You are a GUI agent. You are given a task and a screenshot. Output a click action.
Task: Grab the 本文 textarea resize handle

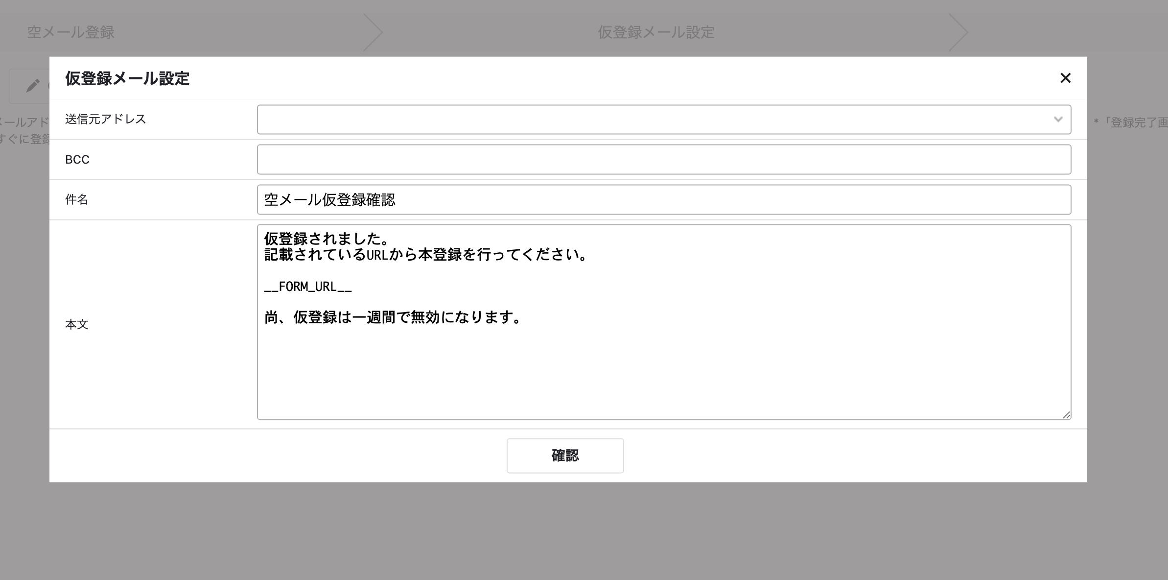[x=1066, y=415]
